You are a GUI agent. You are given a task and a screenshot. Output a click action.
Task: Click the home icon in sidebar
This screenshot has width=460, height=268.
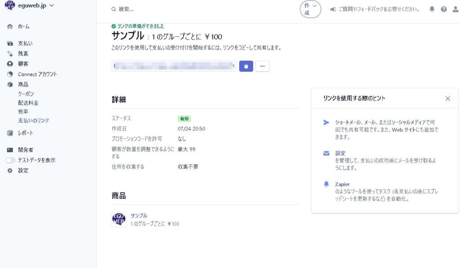(x=10, y=26)
